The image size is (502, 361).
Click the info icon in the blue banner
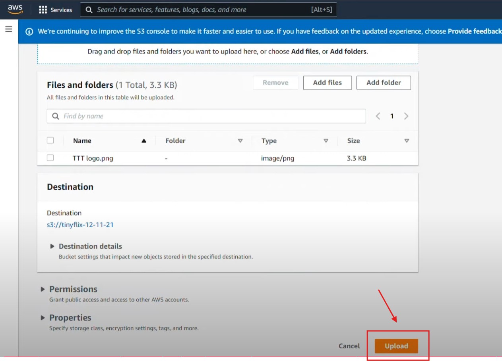click(x=29, y=32)
